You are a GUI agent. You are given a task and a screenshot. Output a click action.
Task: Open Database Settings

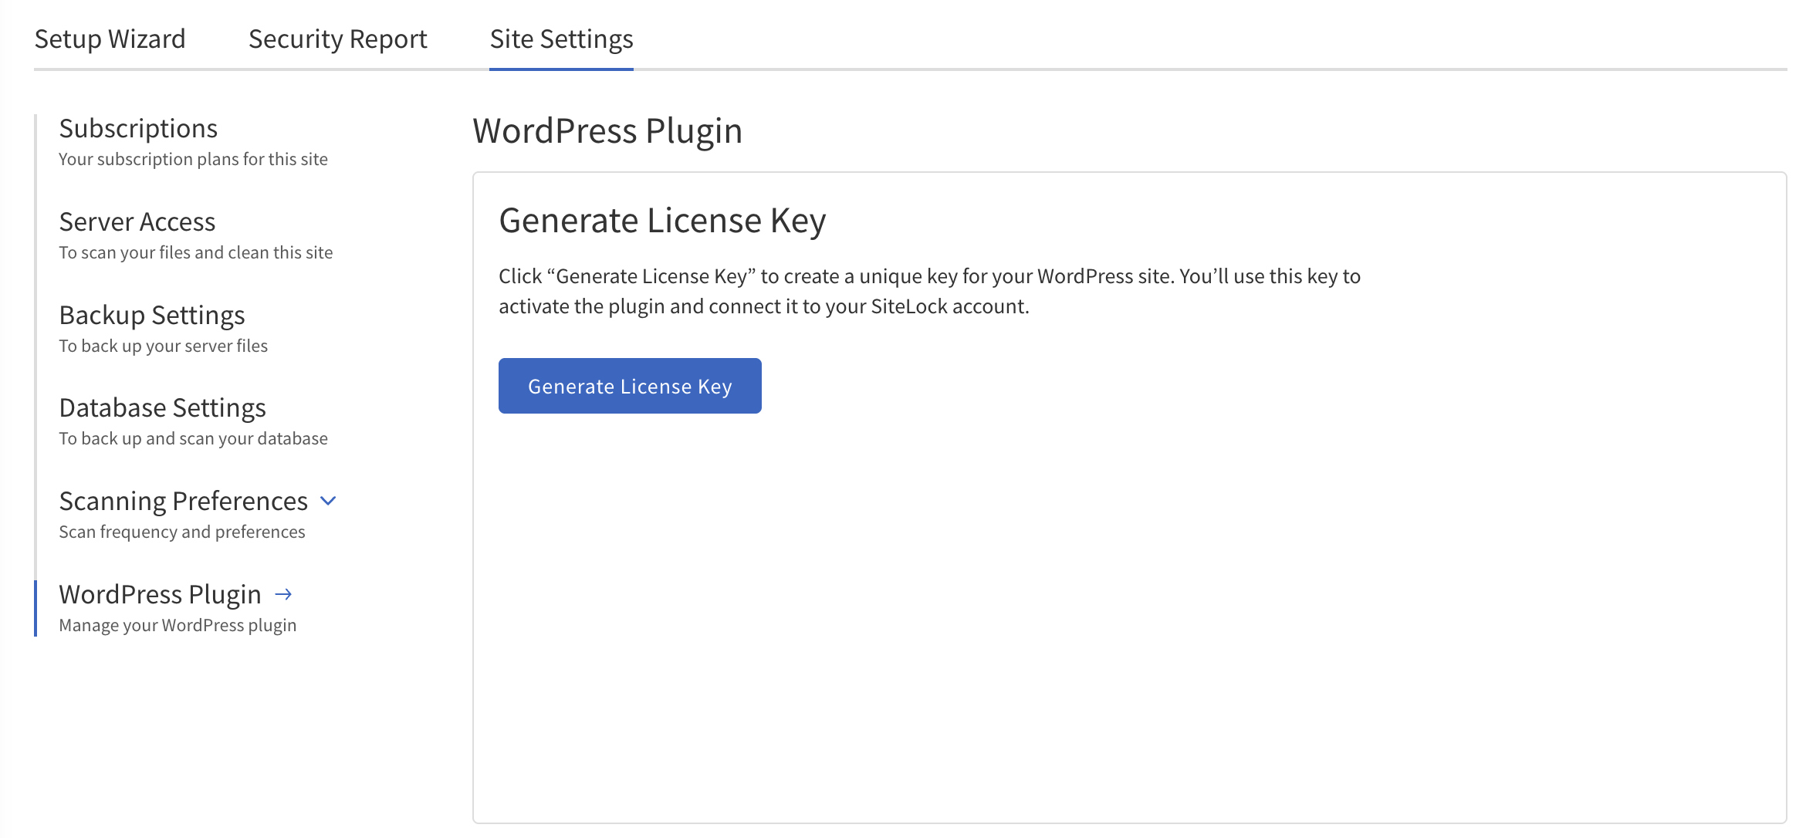click(x=162, y=407)
